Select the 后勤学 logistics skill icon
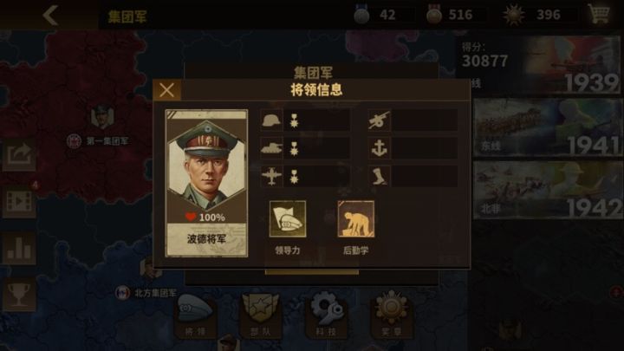This screenshot has height=351, width=624. pos(356,219)
